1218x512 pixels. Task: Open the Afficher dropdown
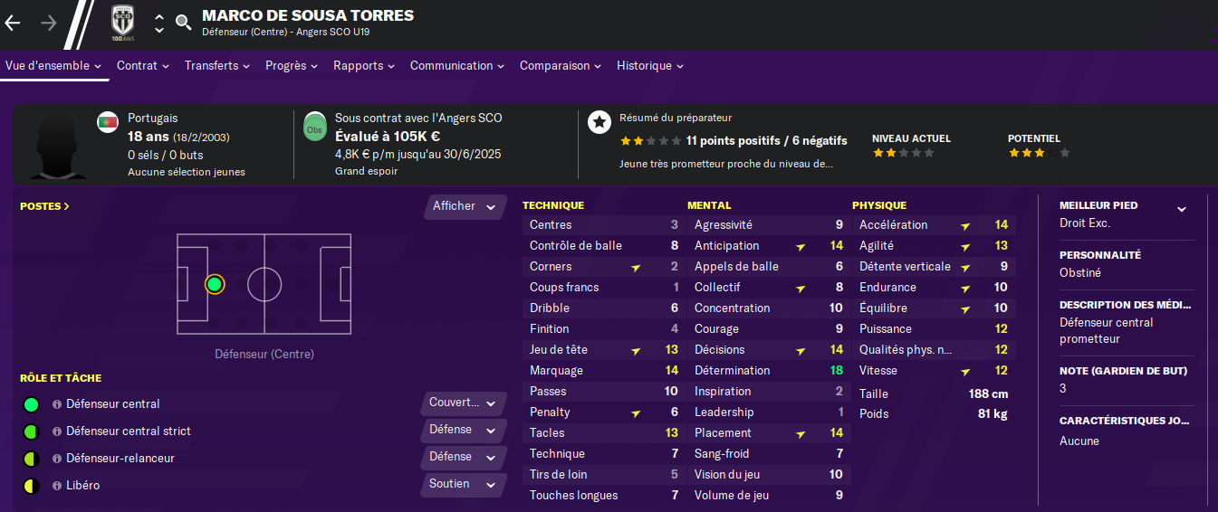pyautogui.click(x=464, y=206)
